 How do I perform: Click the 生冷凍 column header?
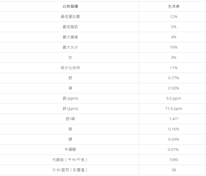pyautogui.click(x=173, y=6)
